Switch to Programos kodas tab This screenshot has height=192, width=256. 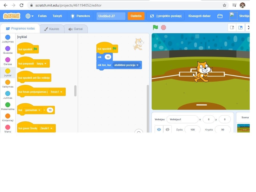[20, 28]
